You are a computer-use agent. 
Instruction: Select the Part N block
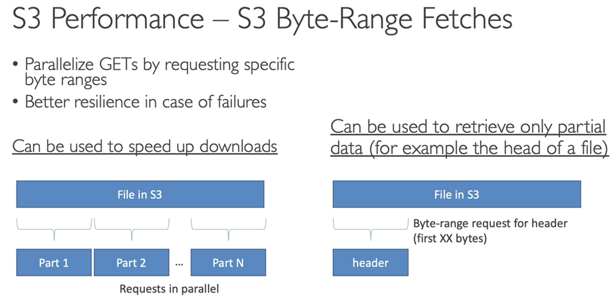pos(228,262)
